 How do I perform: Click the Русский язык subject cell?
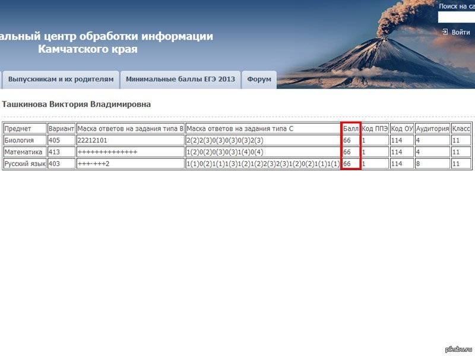pos(25,164)
